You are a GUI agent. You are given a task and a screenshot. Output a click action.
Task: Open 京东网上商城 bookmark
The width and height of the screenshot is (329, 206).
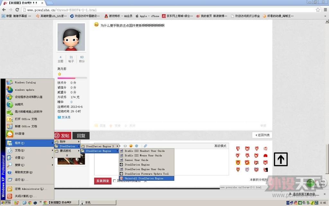[x=177, y=16]
